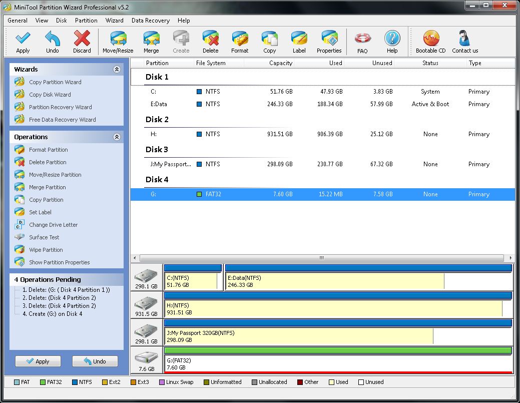Viewport: 520px width, 403px height.
Task: Show Partition Properties in sidebar
Action: pyautogui.click(x=60, y=262)
